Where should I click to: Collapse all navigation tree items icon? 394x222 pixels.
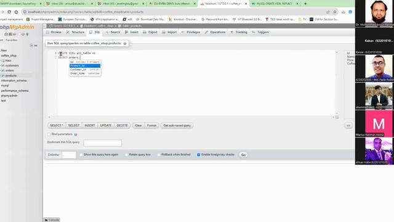[31, 45]
